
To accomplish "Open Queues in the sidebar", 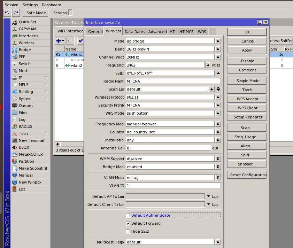I will (26, 106).
